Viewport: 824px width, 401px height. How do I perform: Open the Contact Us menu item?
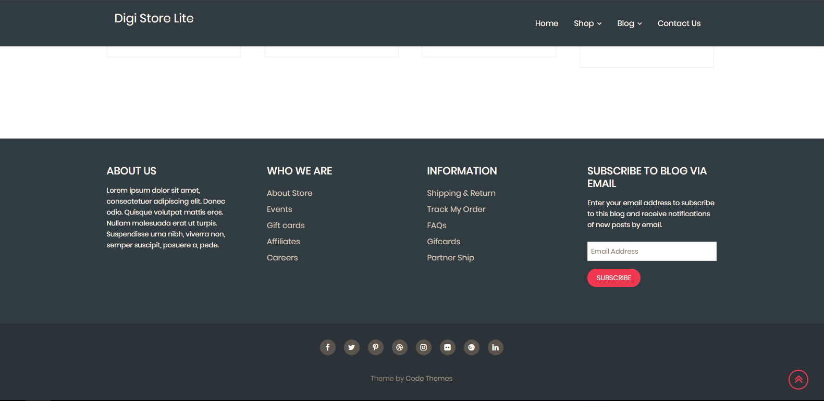pyautogui.click(x=679, y=23)
